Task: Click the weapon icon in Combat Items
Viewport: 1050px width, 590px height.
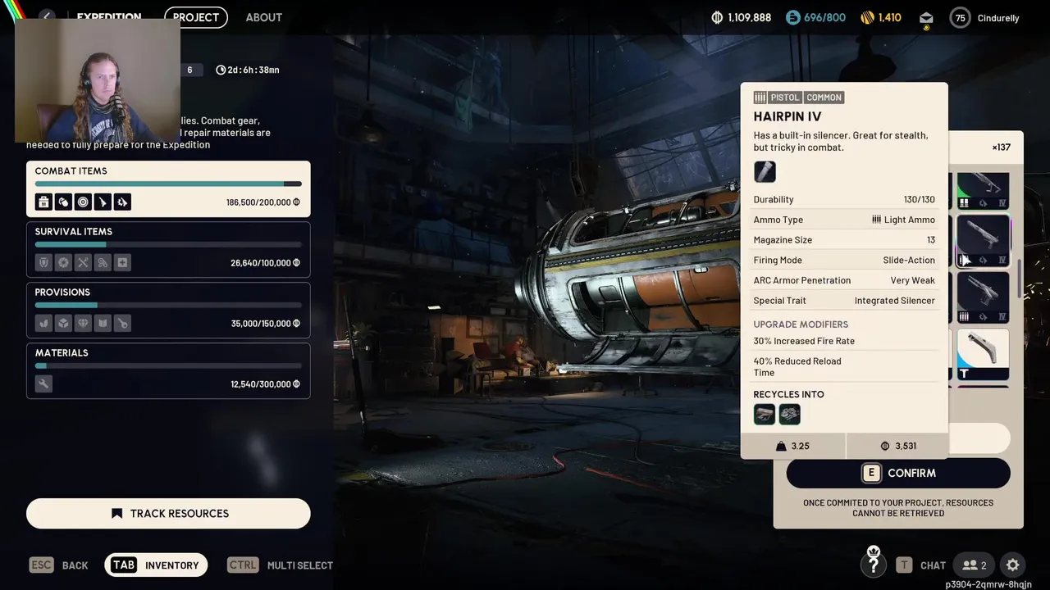Action: click(x=103, y=202)
